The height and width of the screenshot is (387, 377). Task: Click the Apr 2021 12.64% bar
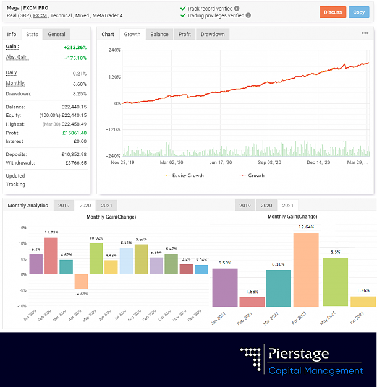pos(306,269)
